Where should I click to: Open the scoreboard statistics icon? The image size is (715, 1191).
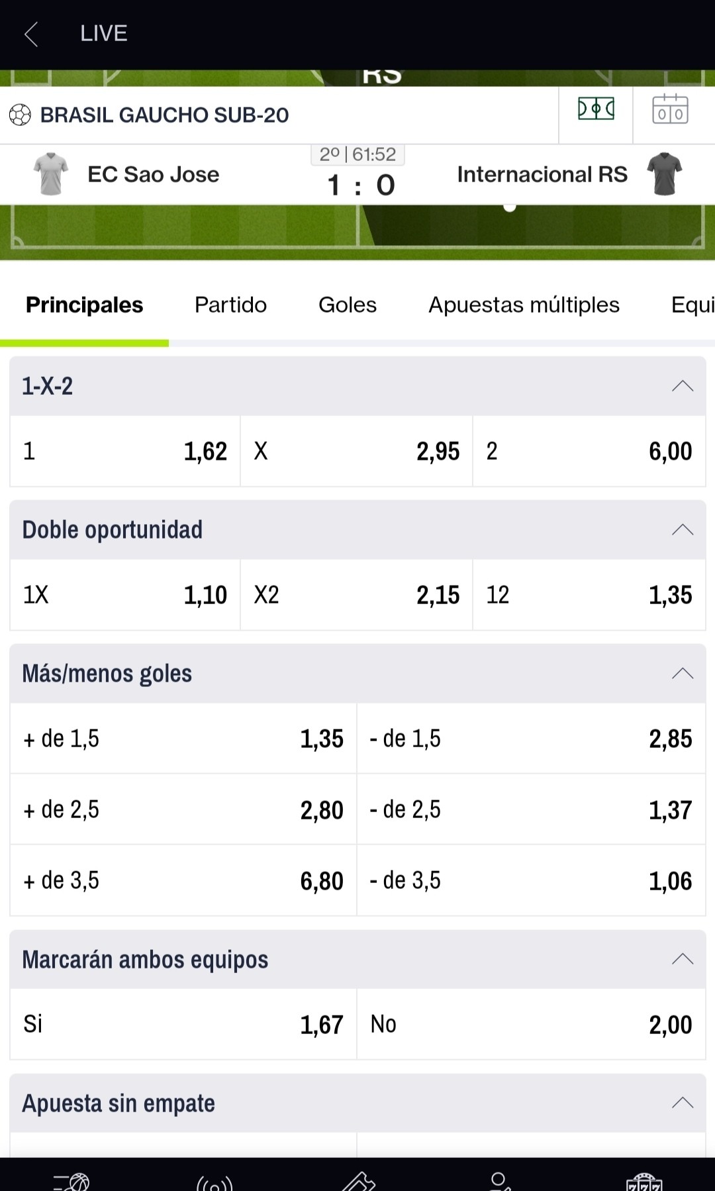point(670,109)
